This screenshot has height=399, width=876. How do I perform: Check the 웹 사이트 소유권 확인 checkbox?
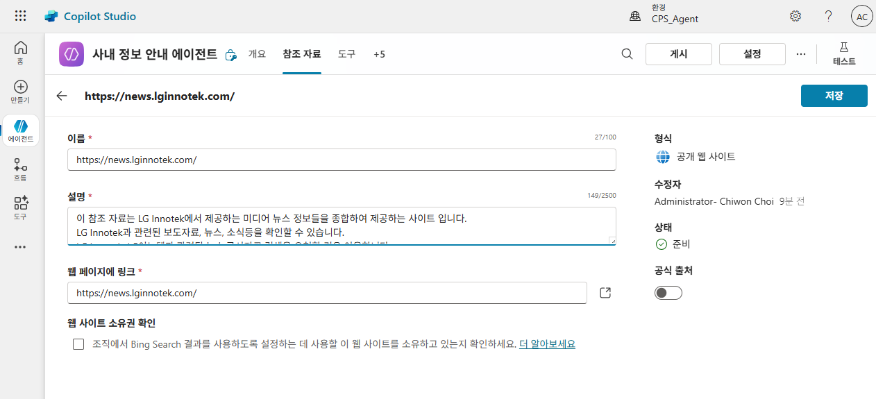(78, 344)
